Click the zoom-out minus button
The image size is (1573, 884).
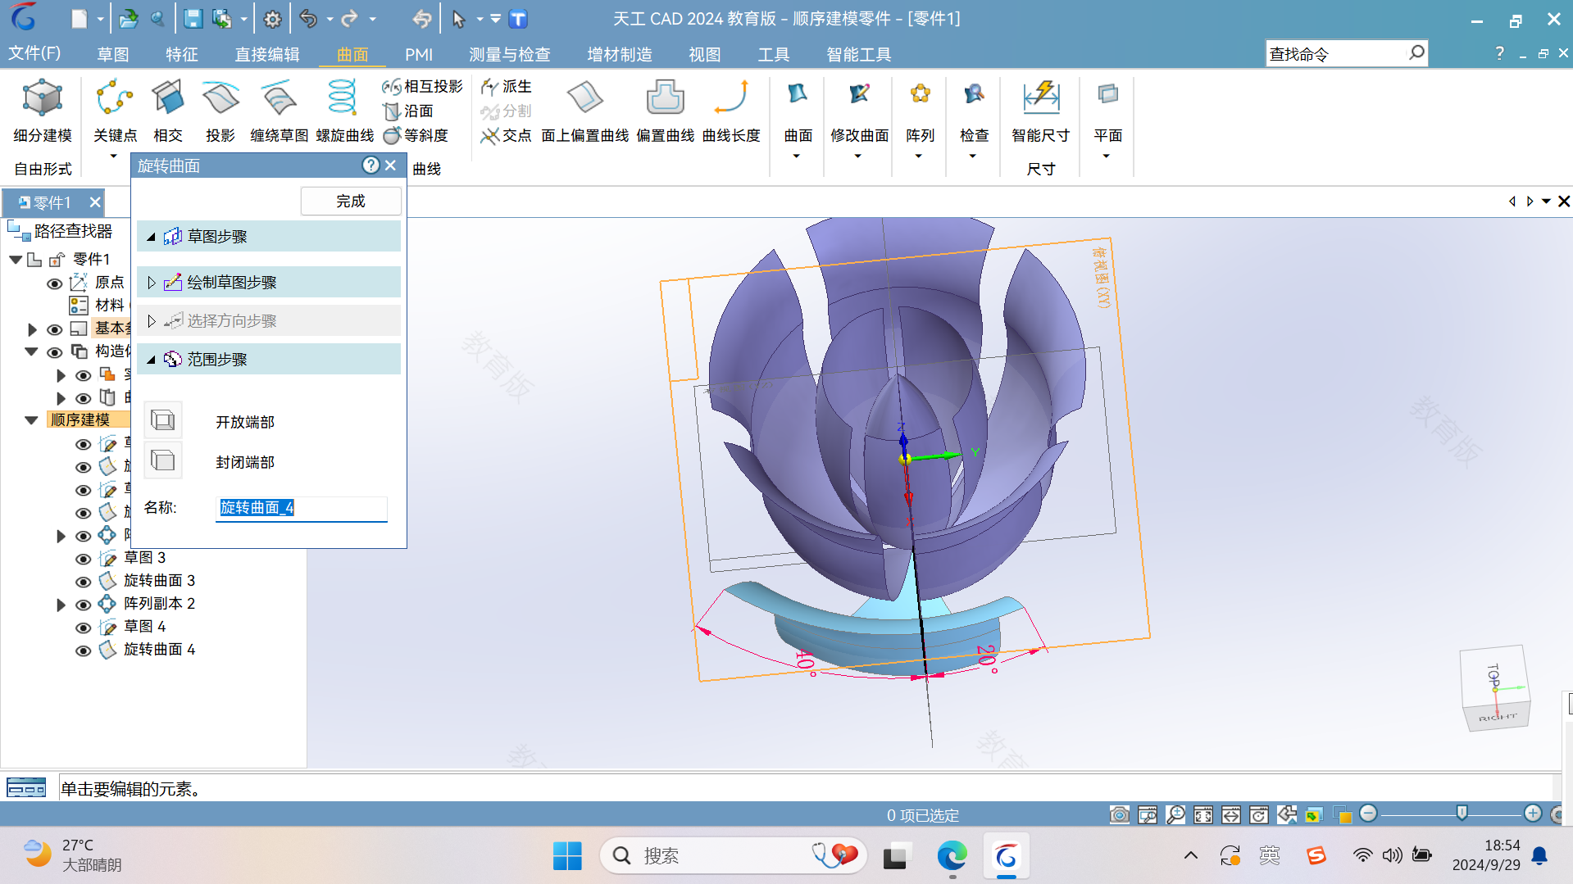pos(1368,813)
